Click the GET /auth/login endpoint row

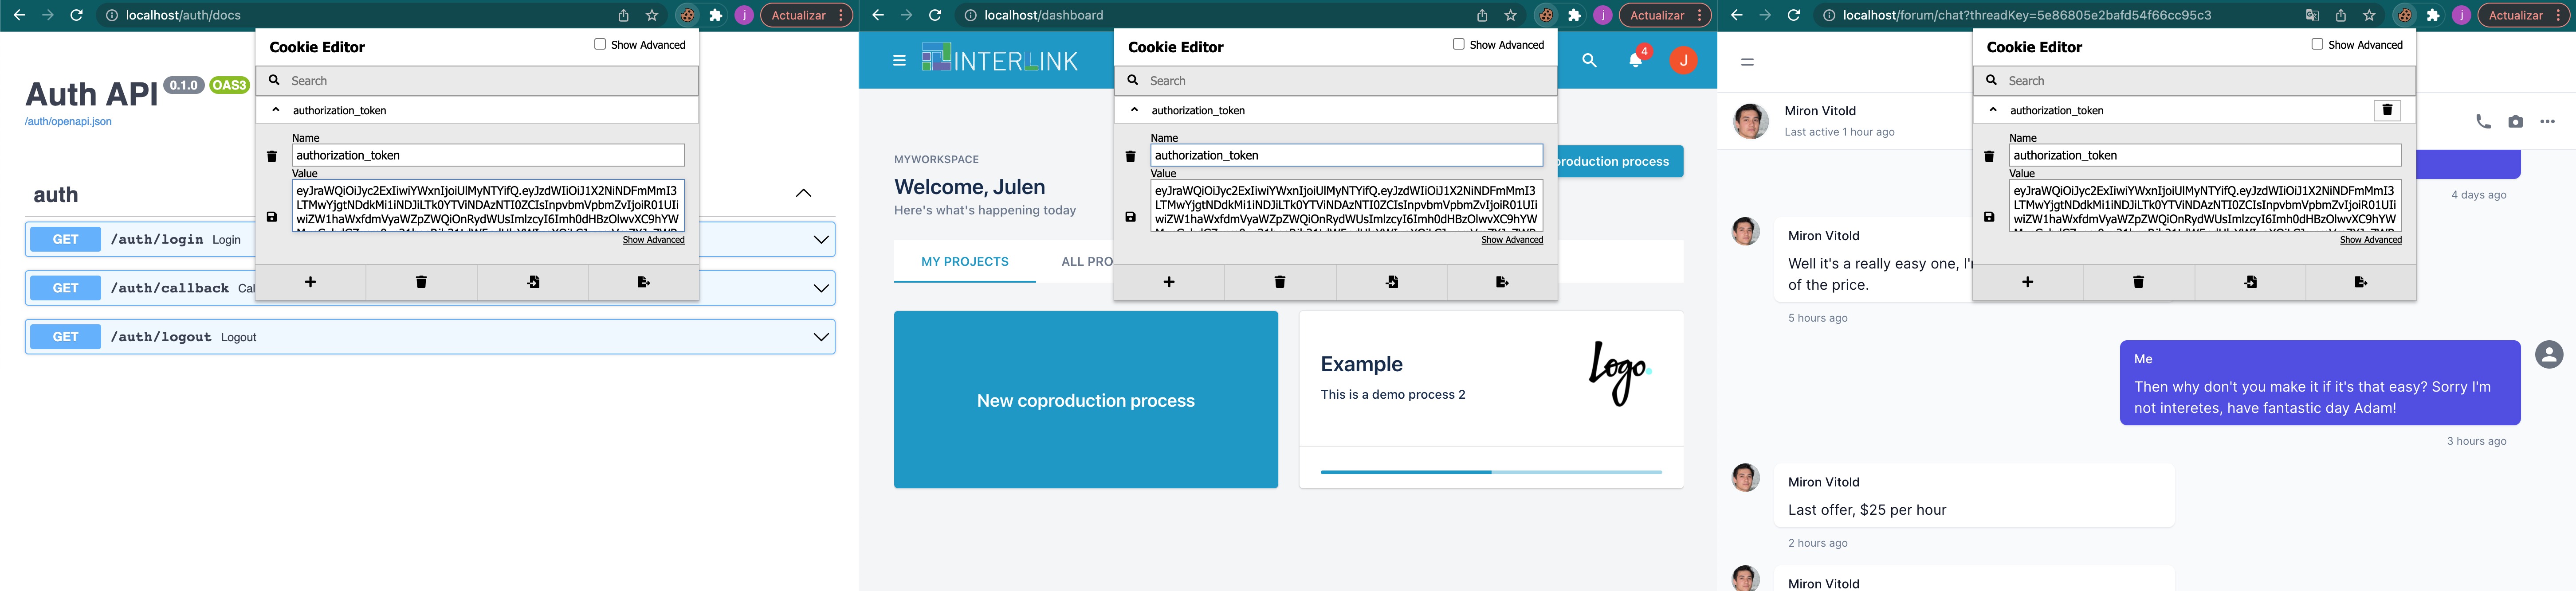(430, 240)
